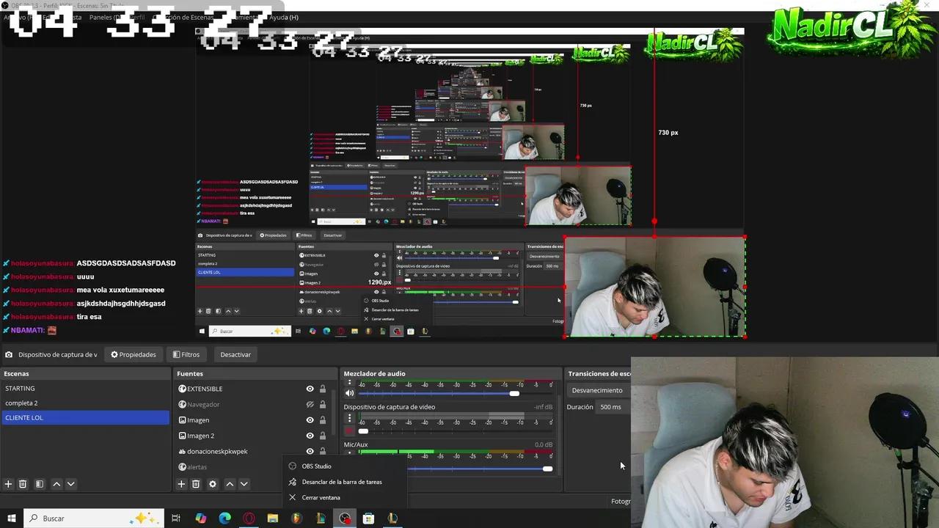Open options menu dots for top mixer channel
The image size is (939, 528).
[349, 384]
